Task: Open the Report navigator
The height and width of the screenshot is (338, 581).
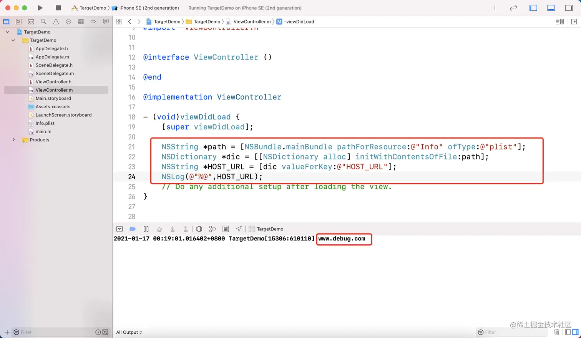Action: [x=106, y=22]
